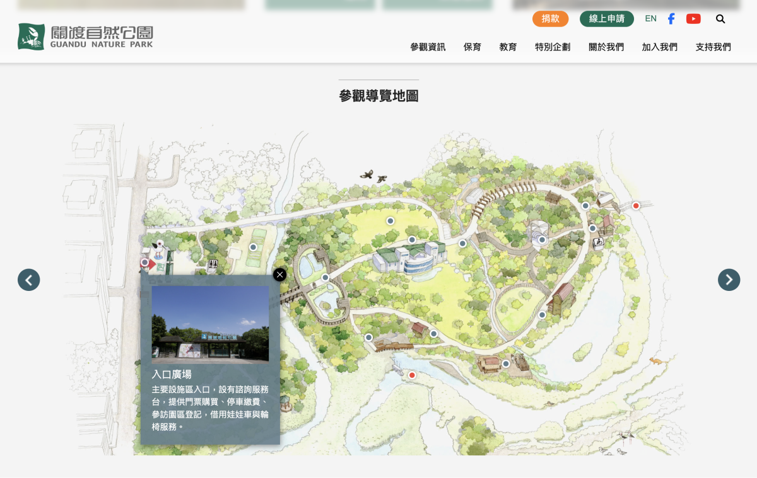Screen dimensions: 757x478
Task: Open the 關於我們 menu
Action: [606, 47]
